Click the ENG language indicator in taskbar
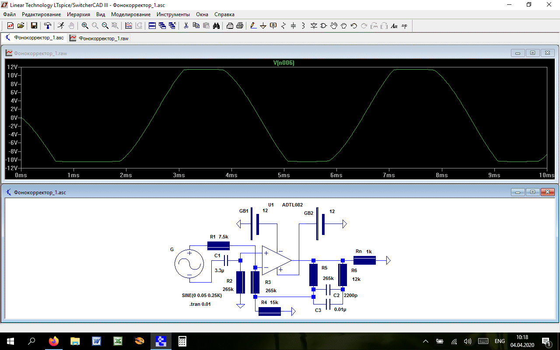This screenshot has width=560, height=350. click(x=500, y=341)
